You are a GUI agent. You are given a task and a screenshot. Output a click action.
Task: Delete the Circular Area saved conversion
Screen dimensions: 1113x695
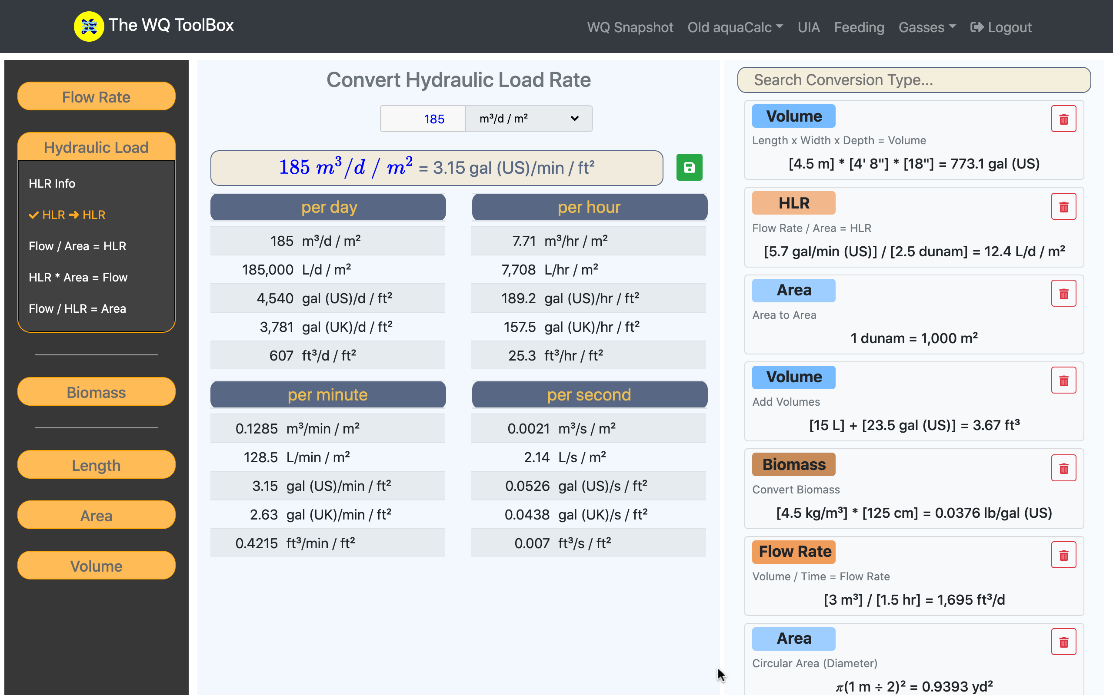click(1063, 642)
